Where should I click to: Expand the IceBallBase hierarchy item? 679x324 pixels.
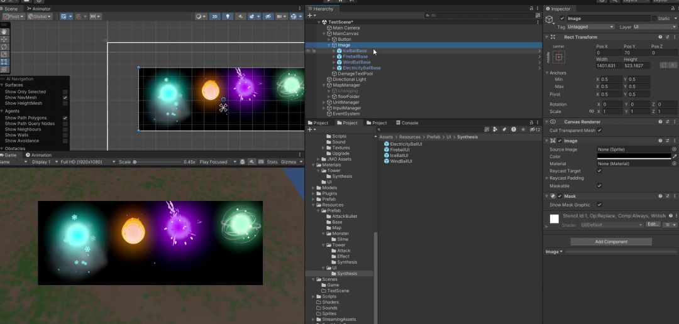click(x=334, y=51)
